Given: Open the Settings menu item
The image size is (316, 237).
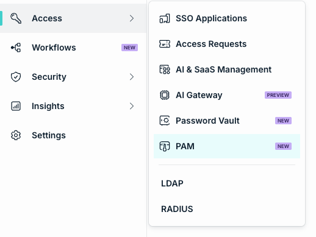Looking at the screenshot, I should (x=73, y=135).
